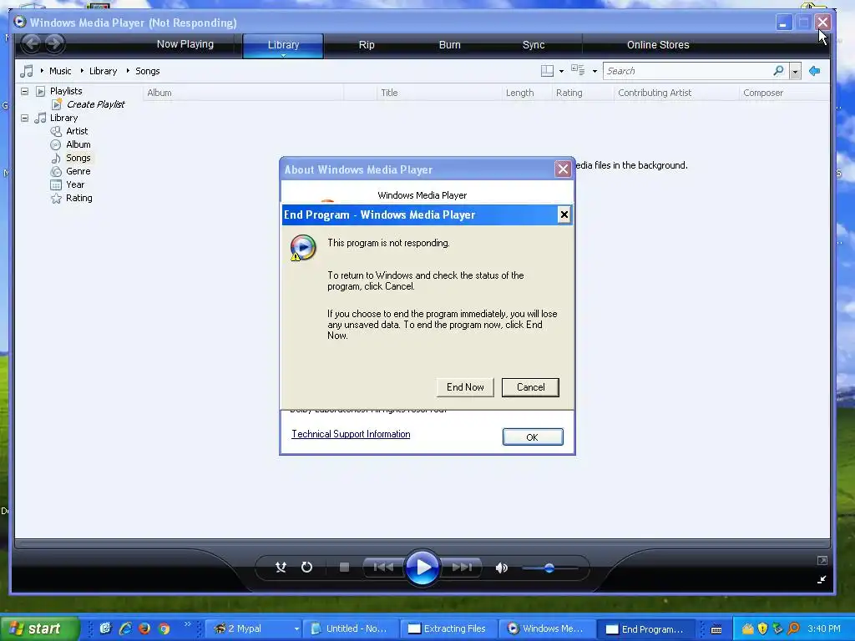855x641 pixels.
Task: Click the Forward navigation arrow in Media Player
Action: (54, 43)
